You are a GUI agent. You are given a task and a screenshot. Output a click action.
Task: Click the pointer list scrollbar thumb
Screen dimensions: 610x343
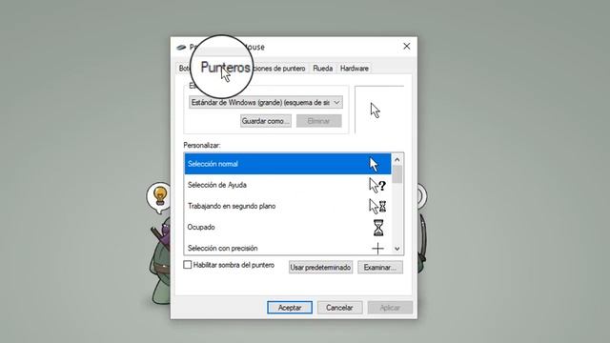click(397, 174)
